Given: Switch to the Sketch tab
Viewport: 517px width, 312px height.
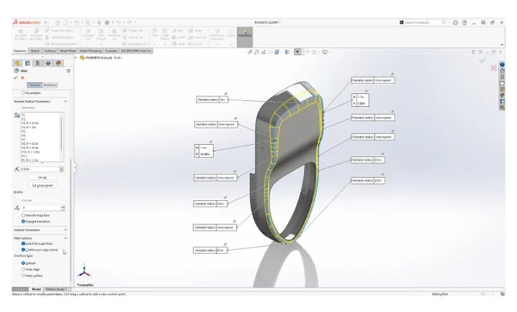Looking at the screenshot, I should coord(35,51).
